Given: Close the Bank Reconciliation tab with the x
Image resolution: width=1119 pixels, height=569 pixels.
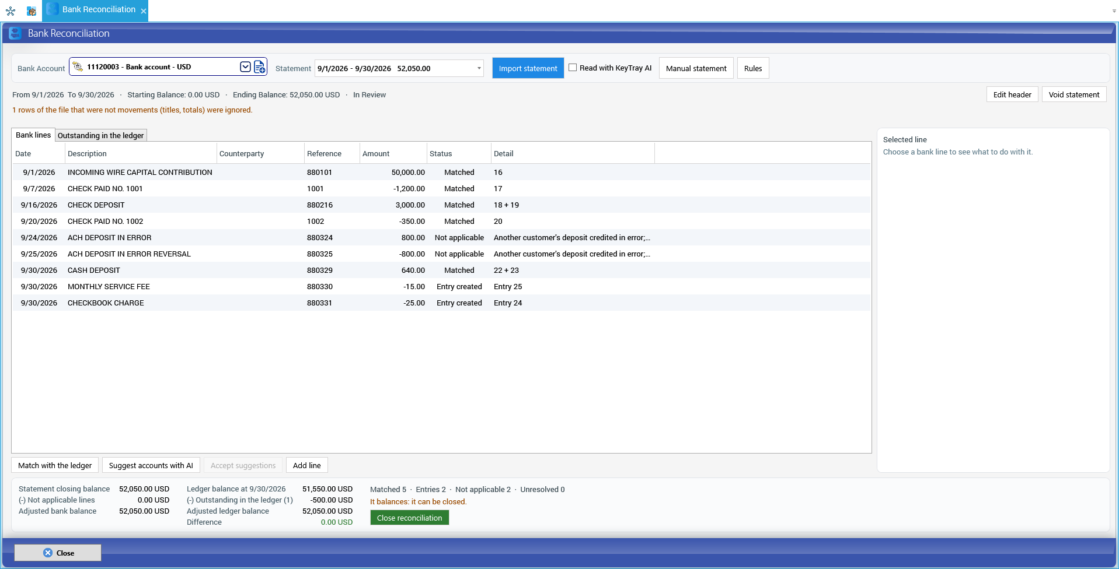Looking at the screenshot, I should [144, 11].
